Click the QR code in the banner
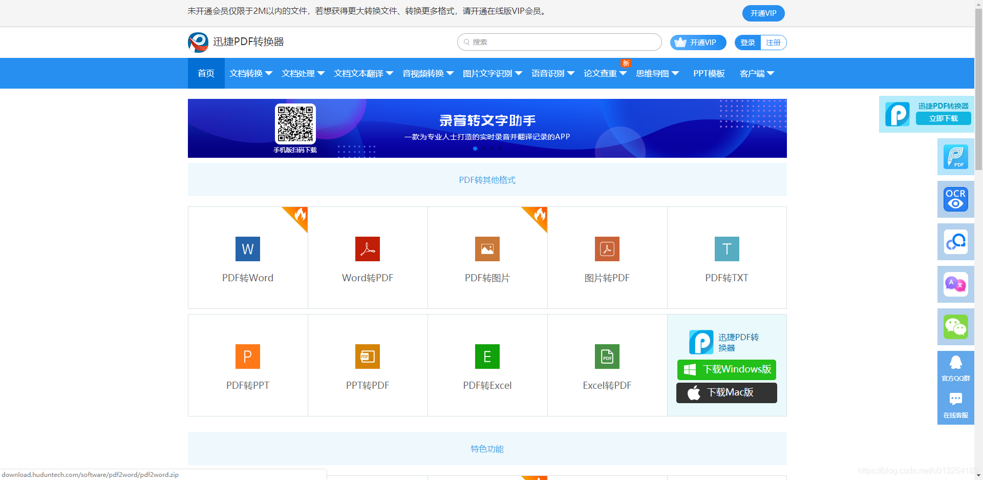This screenshot has width=983, height=480. click(x=295, y=124)
